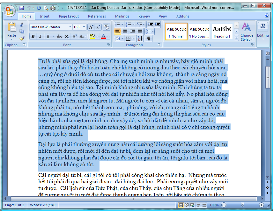Open the Office button menu
The image size is (273, 211).
pos(10,11)
